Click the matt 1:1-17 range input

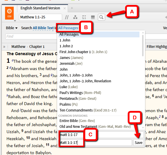tap(101, 135)
